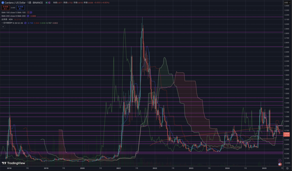
Task: Open the USD currency dropdown
Action: (287, 3)
